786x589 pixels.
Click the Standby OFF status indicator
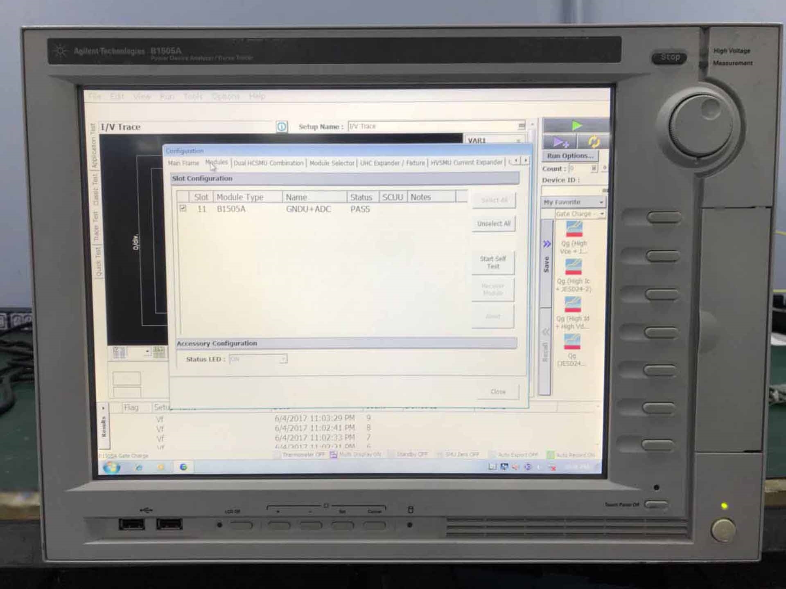click(x=408, y=454)
